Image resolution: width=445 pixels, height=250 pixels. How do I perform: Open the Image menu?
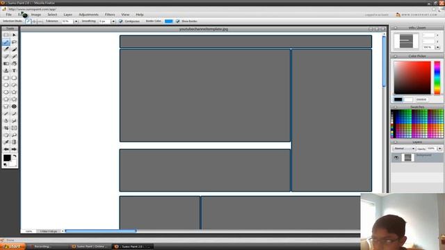[36, 15]
